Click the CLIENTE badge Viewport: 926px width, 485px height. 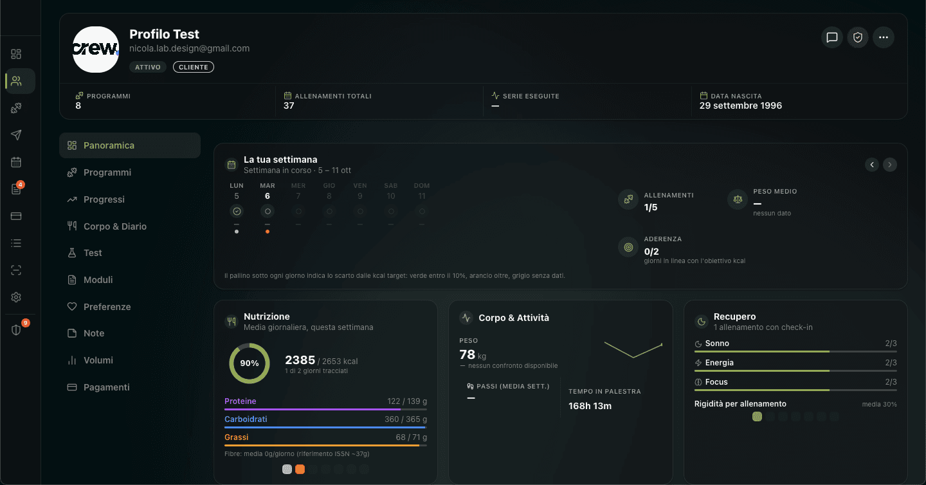click(x=194, y=67)
